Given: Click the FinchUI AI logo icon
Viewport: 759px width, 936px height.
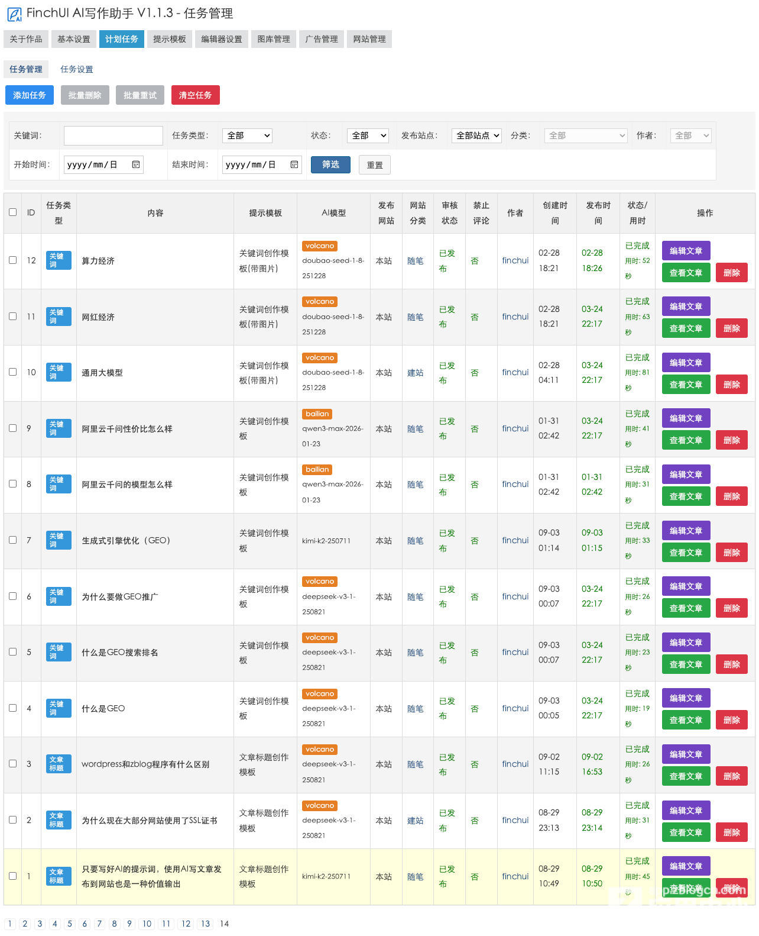Looking at the screenshot, I should [14, 14].
